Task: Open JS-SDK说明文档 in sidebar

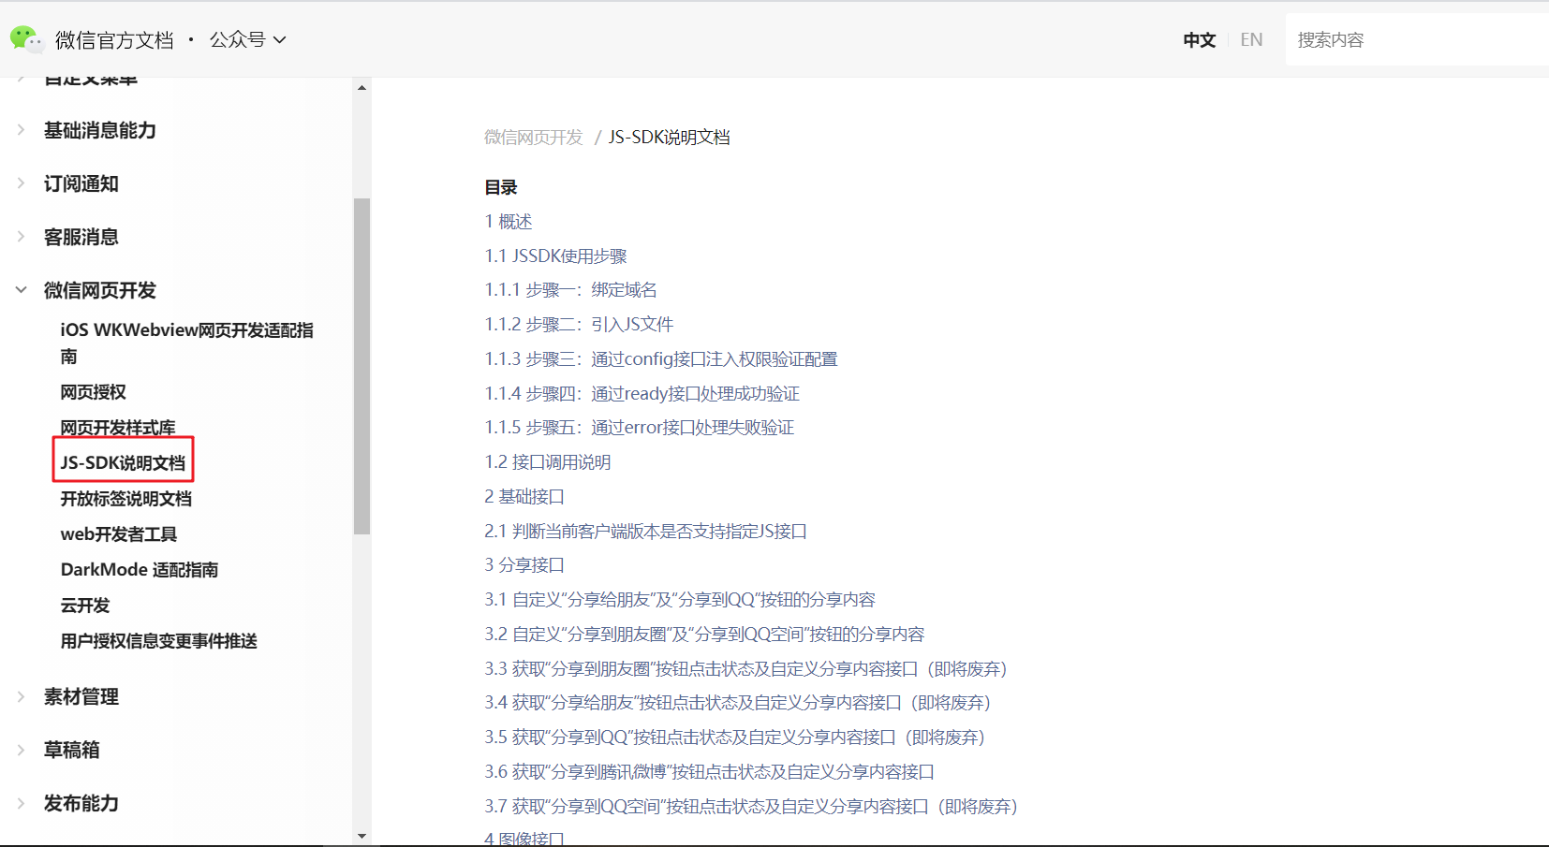Action: pos(124,462)
